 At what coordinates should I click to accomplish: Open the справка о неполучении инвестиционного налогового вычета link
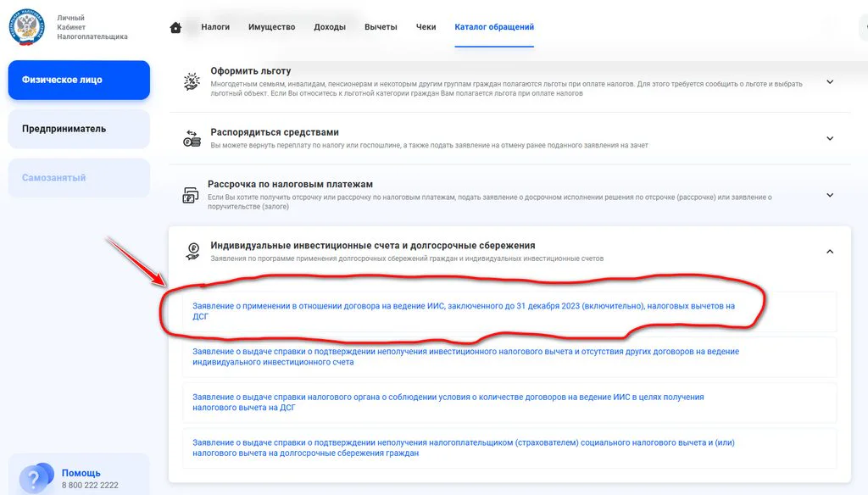[465, 357]
